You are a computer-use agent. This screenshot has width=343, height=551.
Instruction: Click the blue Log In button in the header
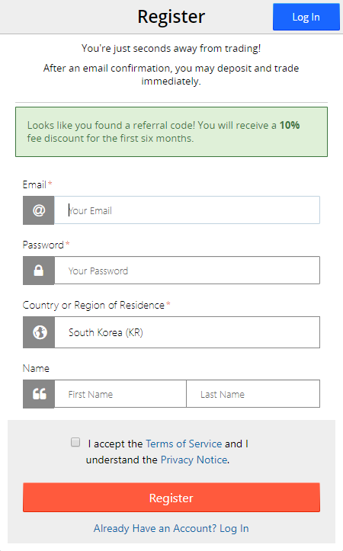pyautogui.click(x=306, y=17)
